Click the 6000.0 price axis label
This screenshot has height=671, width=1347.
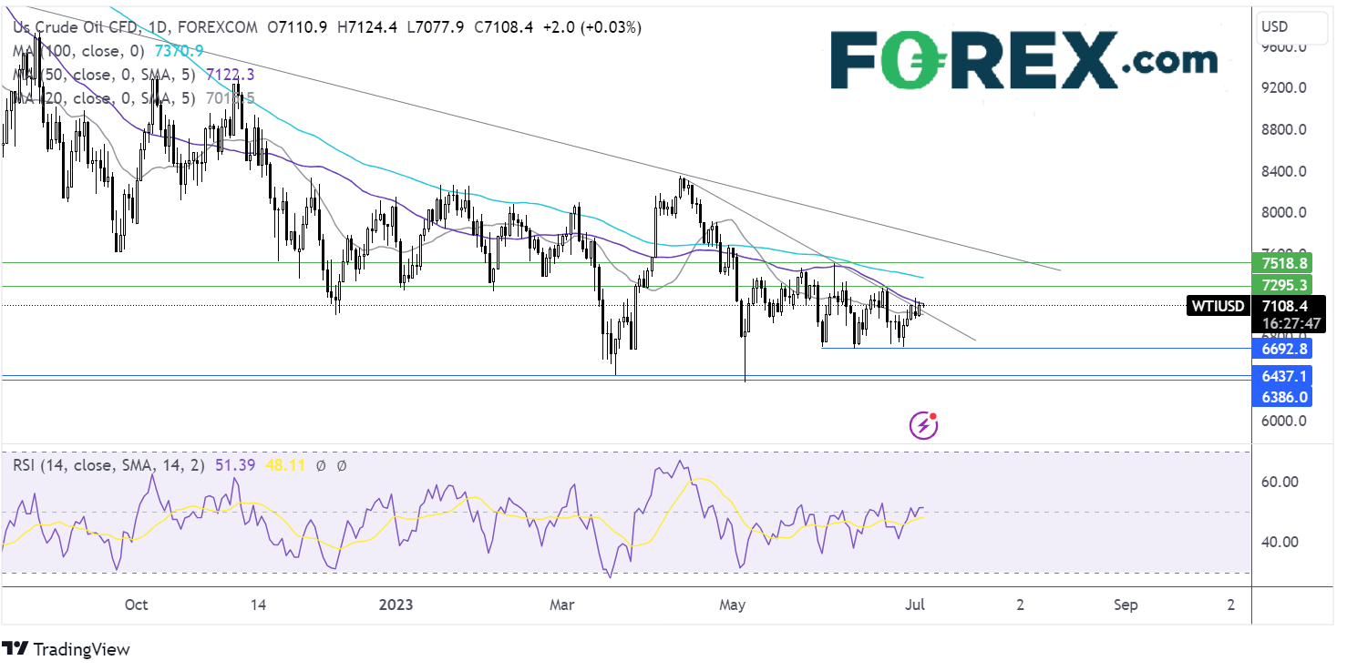click(x=1284, y=421)
